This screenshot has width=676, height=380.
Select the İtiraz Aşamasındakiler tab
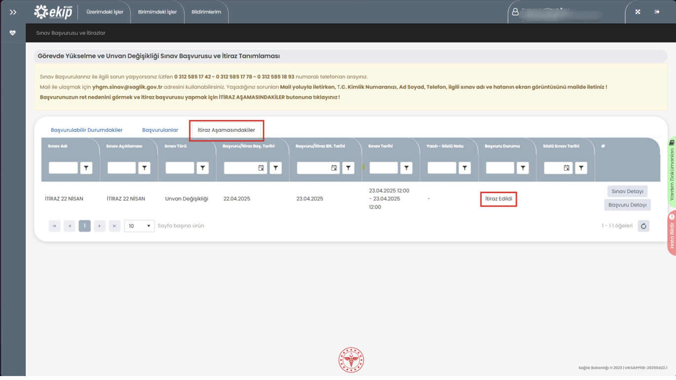tap(226, 130)
